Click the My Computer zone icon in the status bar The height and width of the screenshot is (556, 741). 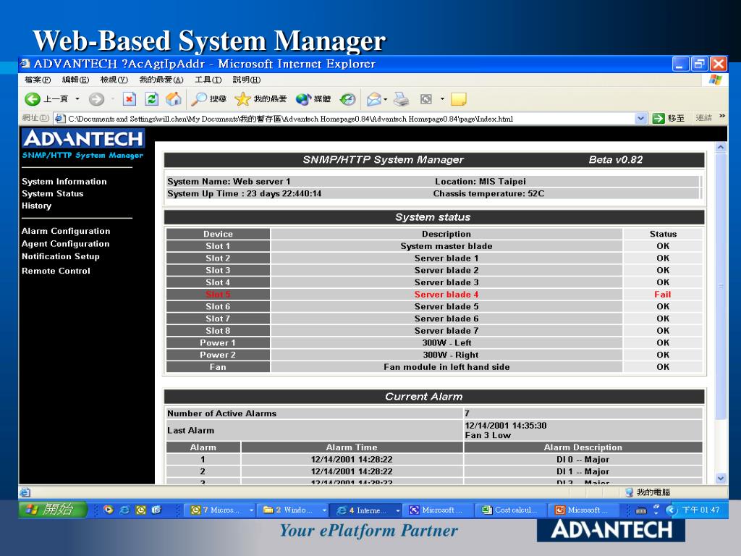pos(629,492)
